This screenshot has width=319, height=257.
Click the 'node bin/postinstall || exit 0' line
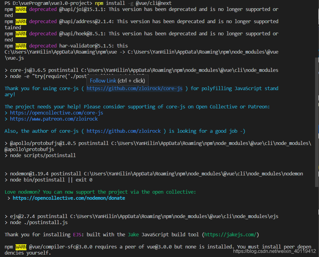pyautogui.click(x=48, y=180)
